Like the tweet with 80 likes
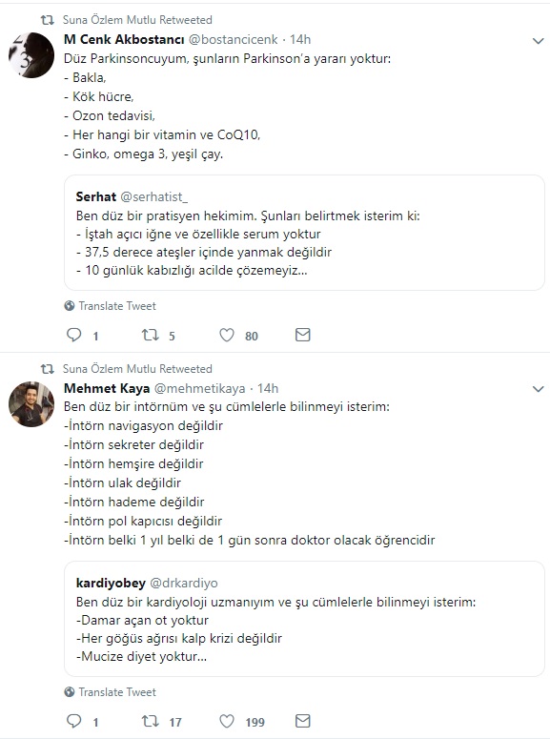Viewport: 550px width, 739px height. [x=227, y=335]
